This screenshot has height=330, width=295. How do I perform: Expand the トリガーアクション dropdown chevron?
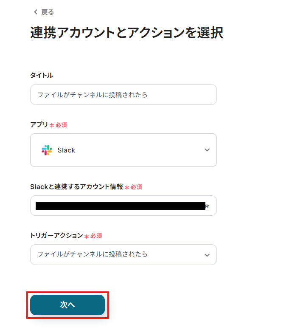(x=207, y=255)
